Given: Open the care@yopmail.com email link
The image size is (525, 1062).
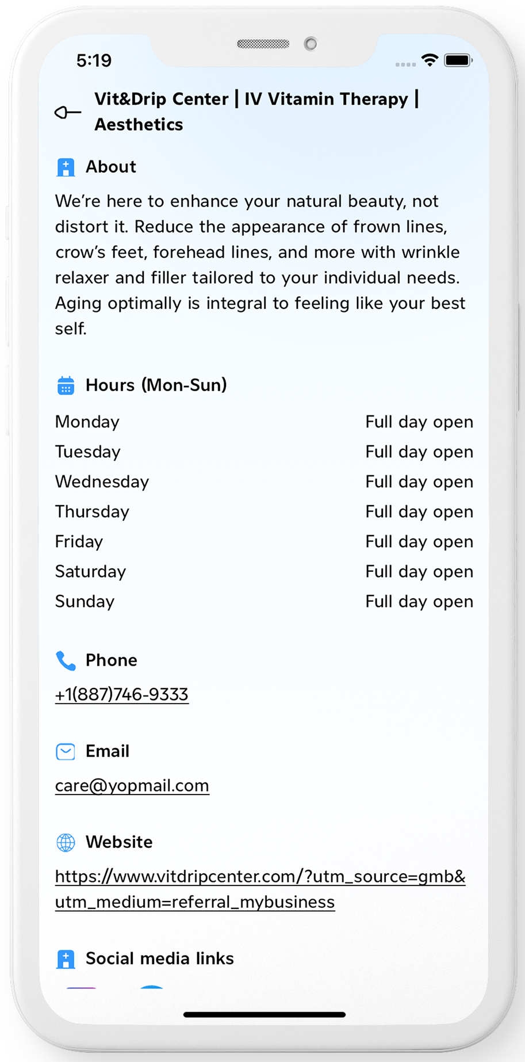Looking at the screenshot, I should click(x=132, y=785).
